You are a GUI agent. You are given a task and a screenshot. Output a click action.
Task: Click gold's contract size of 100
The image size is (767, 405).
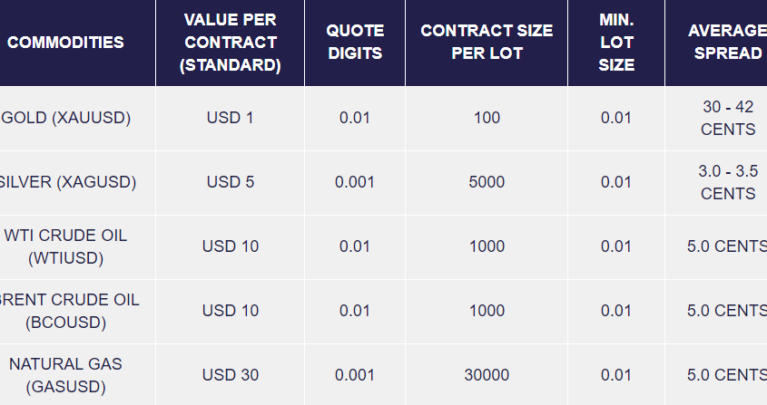point(487,118)
